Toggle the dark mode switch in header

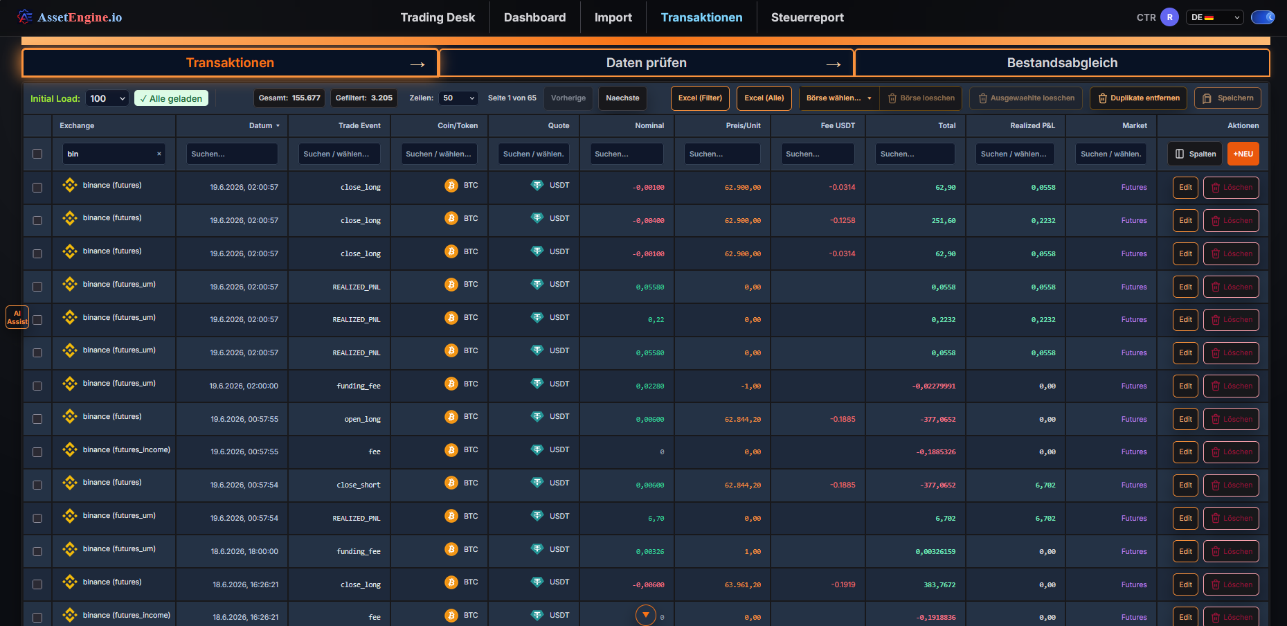[x=1263, y=17]
